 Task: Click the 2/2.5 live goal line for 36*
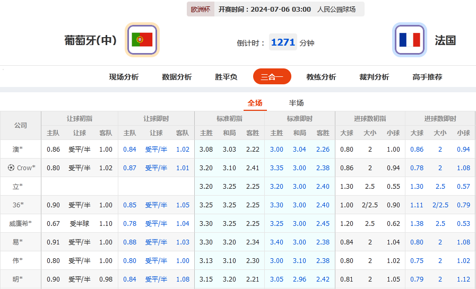pyautogui.click(x=440, y=205)
